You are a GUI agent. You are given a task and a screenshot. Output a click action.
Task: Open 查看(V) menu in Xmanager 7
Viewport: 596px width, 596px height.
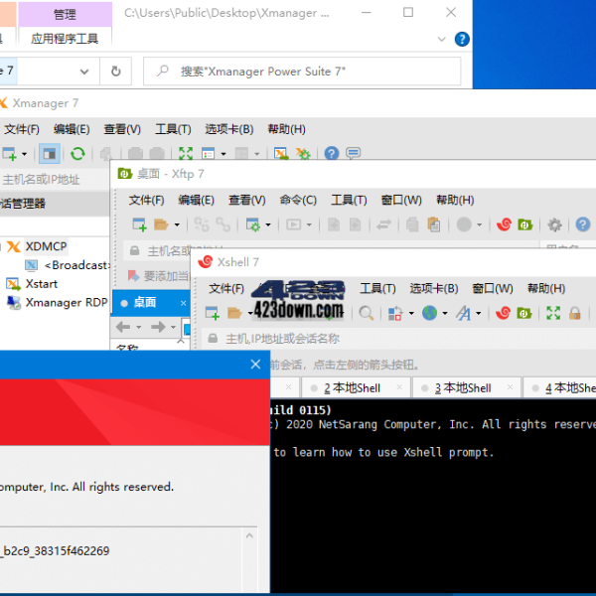(x=122, y=129)
